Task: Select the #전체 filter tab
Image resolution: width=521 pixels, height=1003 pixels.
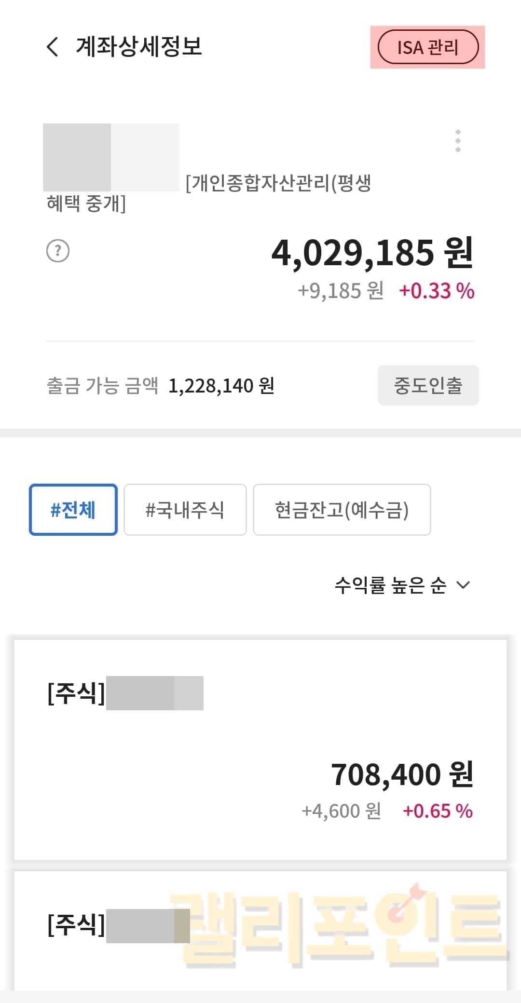Action: tap(73, 510)
